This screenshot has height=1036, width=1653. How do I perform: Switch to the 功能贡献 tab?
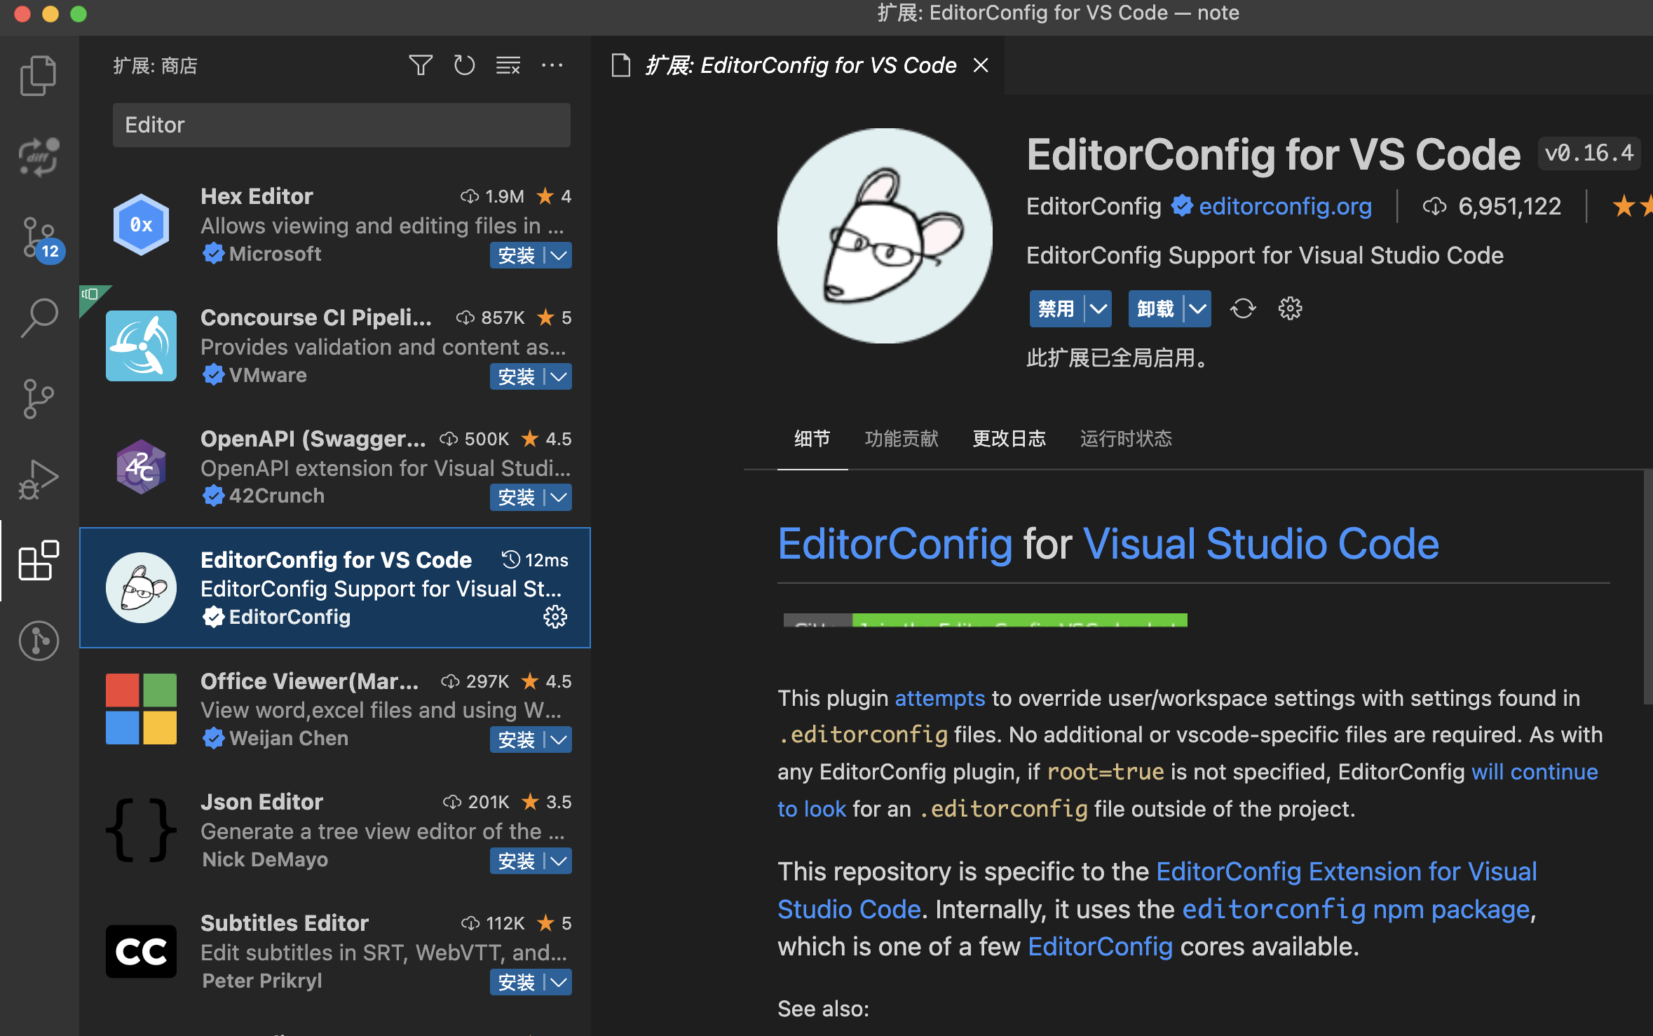click(x=902, y=439)
